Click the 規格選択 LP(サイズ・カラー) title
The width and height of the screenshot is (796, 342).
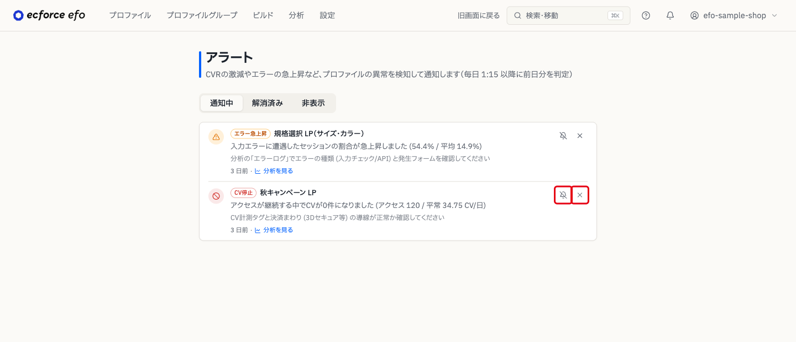point(319,133)
